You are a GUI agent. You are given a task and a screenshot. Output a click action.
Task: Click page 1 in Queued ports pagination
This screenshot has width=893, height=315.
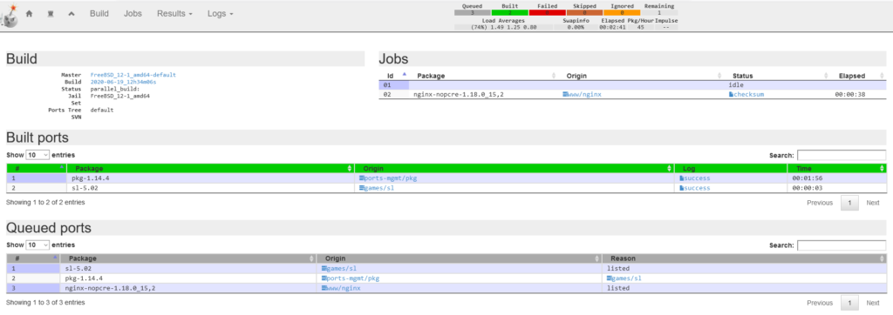849,303
